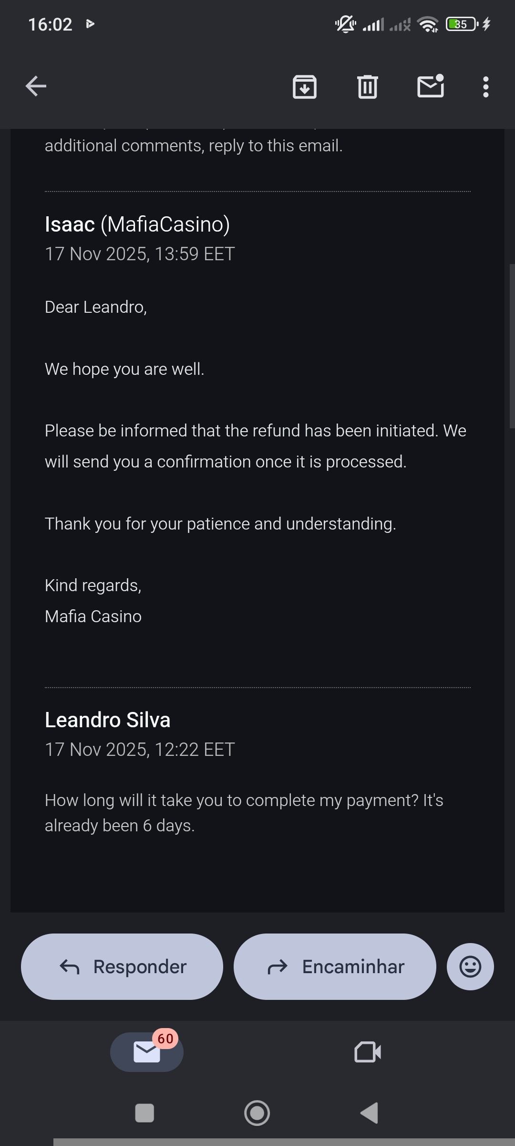
Task: Tap the Wi-Fi icon in status bar
Action: (428, 24)
